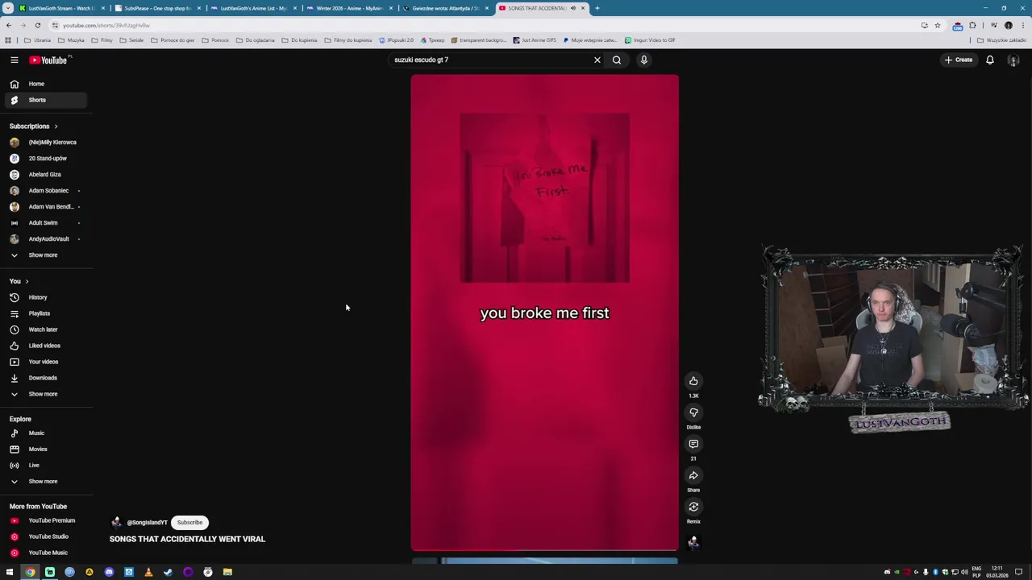This screenshot has width=1032, height=580.
Task: Open Abelard Giza subscription channel
Action: pos(46,175)
